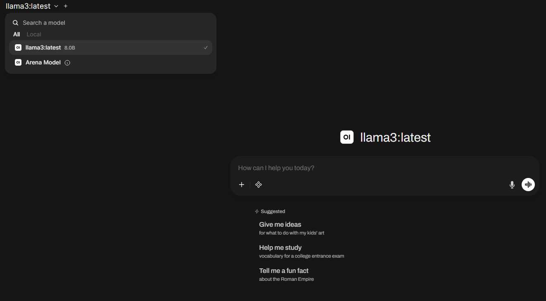This screenshot has width=546, height=301.
Task: Add another model with the plus icon
Action: 66,6
